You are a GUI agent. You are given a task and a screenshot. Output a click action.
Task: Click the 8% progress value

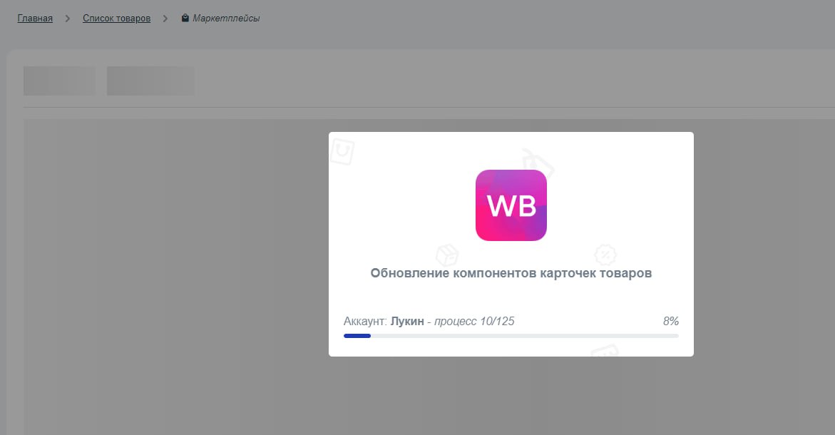click(671, 321)
